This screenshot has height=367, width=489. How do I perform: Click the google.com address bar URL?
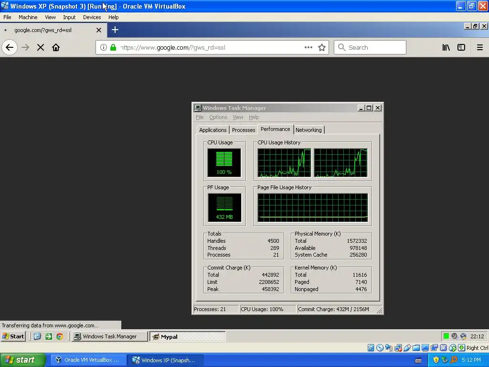click(173, 47)
